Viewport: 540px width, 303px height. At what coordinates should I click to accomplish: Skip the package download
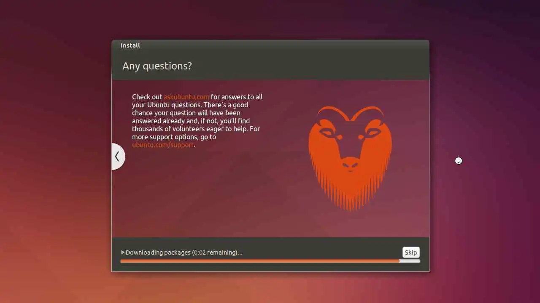pos(411,252)
